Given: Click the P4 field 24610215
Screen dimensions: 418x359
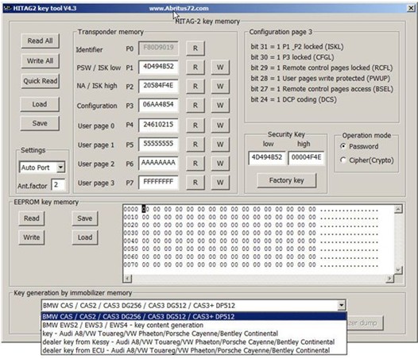Looking at the screenshot, I should click(x=158, y=125).
